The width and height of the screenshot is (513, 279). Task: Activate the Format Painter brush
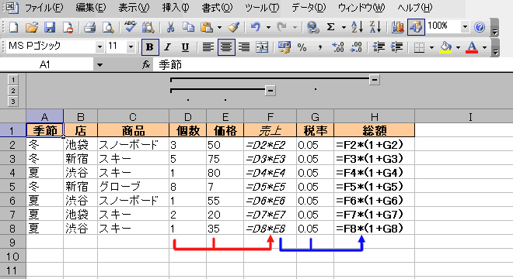pos(234,27)
